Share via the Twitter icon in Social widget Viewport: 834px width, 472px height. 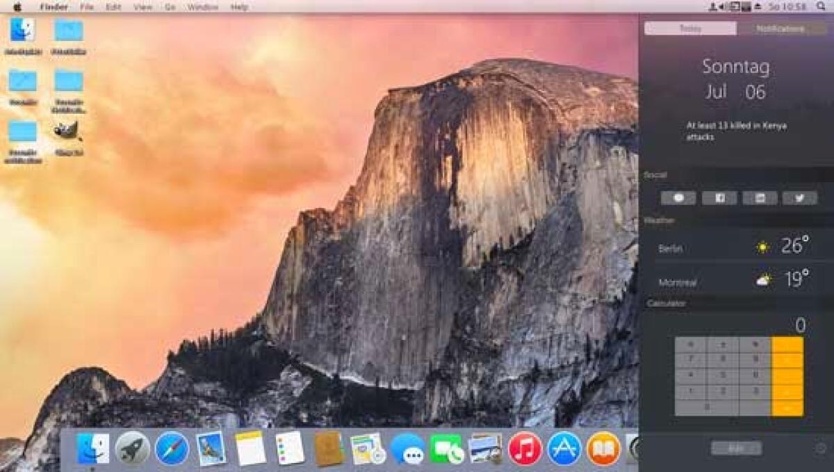(800, 198)
